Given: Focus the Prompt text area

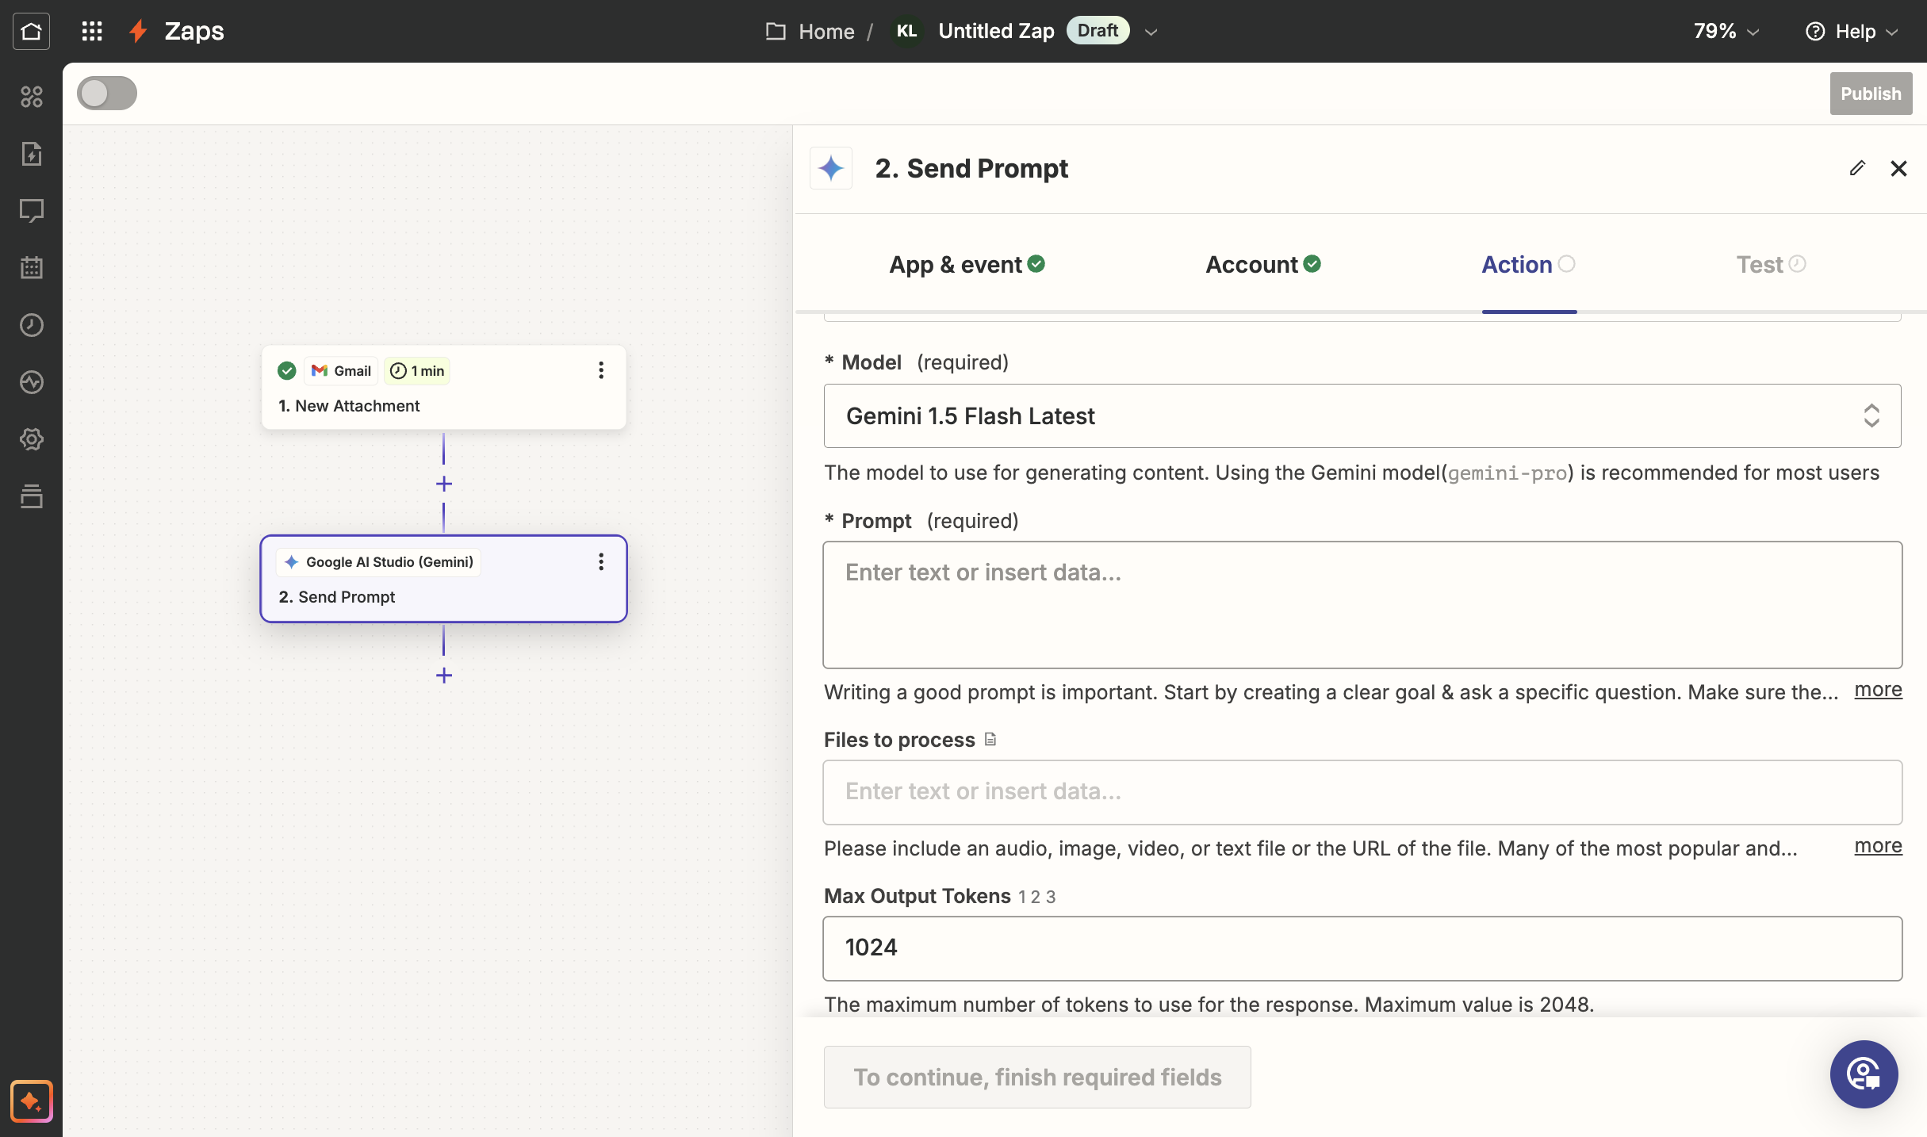Looking at the screenshot, I should coord(1362,605).
